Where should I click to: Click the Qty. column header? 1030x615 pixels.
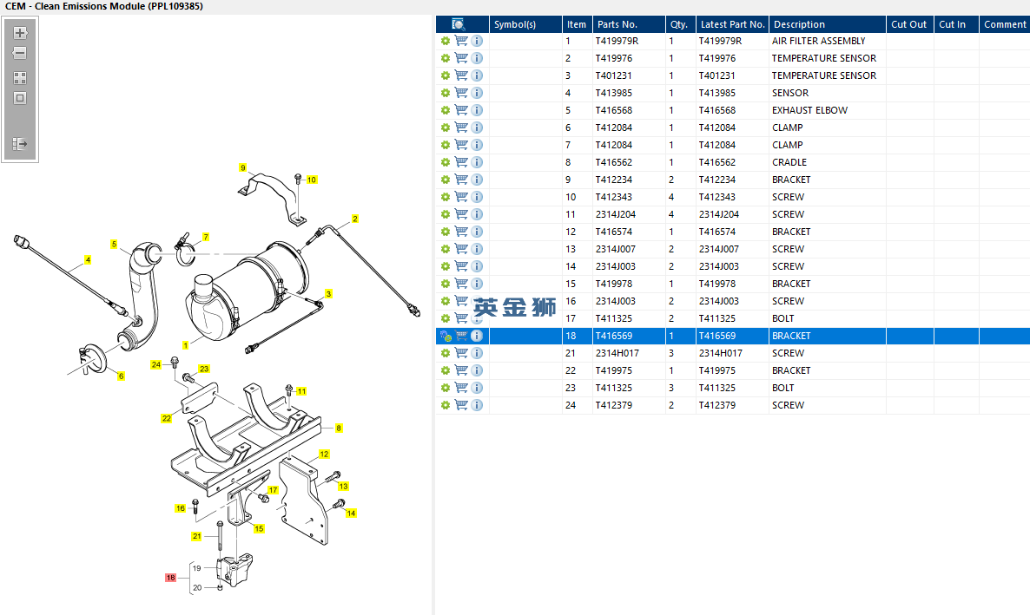point(678,24)
